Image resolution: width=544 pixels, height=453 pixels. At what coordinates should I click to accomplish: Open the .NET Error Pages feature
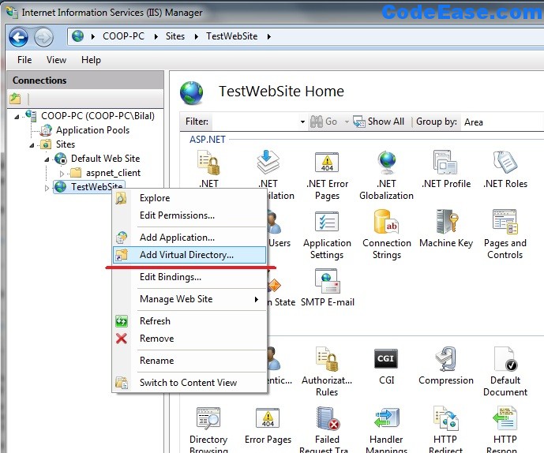pos(327,175)
